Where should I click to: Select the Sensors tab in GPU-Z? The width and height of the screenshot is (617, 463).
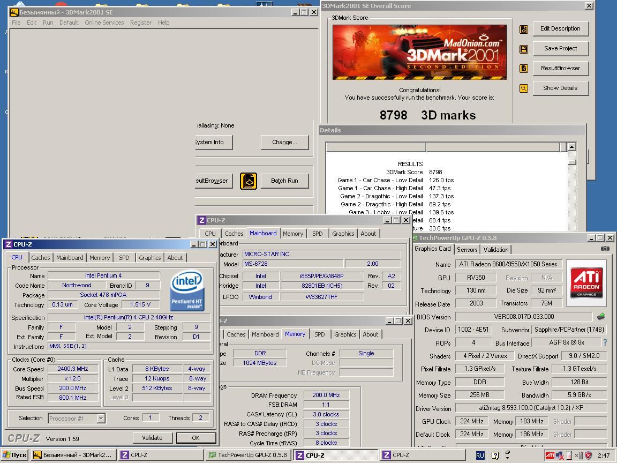[467, 249]
